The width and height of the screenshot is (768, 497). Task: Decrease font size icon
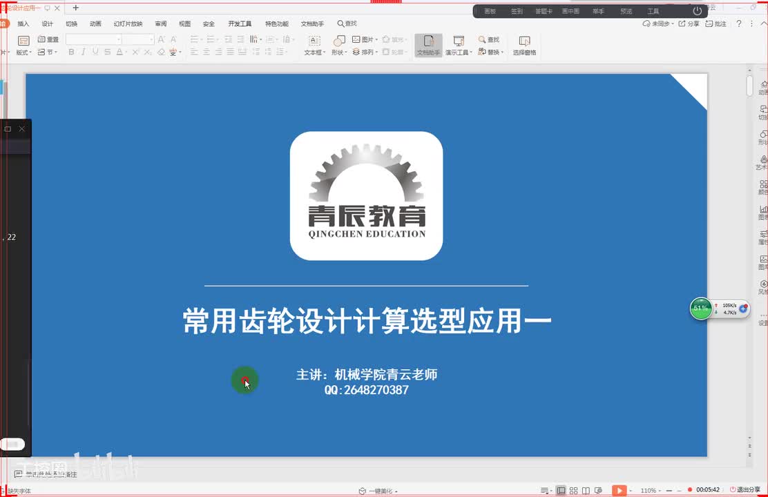point(173,39)
